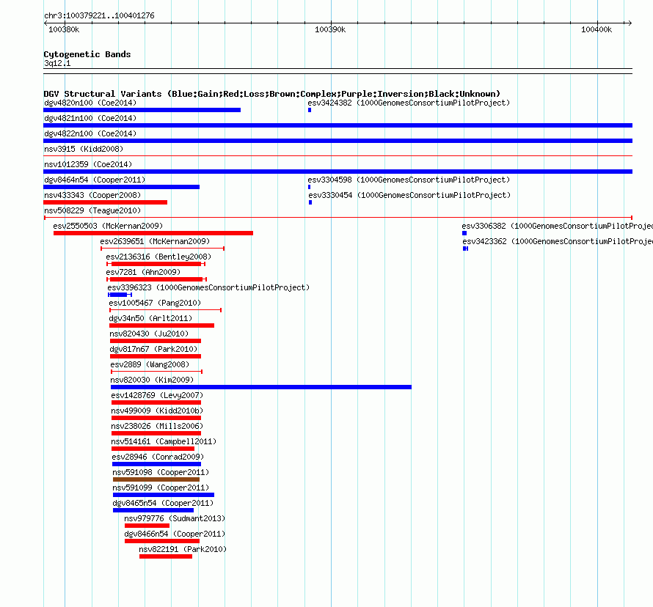Screen dimensions: 653x607
Task: Open the esv3306382 variant label
Action: [x=557, y=226]
